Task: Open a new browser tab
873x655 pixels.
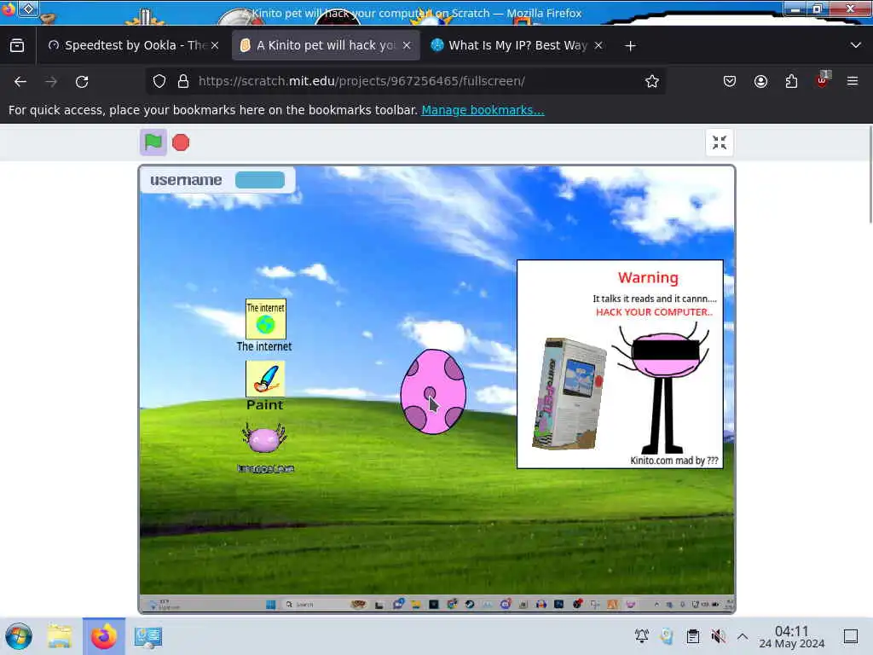Action: click(x=630, y=46)
